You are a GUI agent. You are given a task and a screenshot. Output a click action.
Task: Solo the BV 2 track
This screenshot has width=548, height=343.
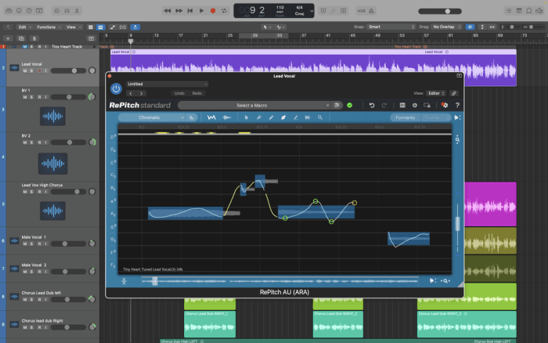click(31, 143)
